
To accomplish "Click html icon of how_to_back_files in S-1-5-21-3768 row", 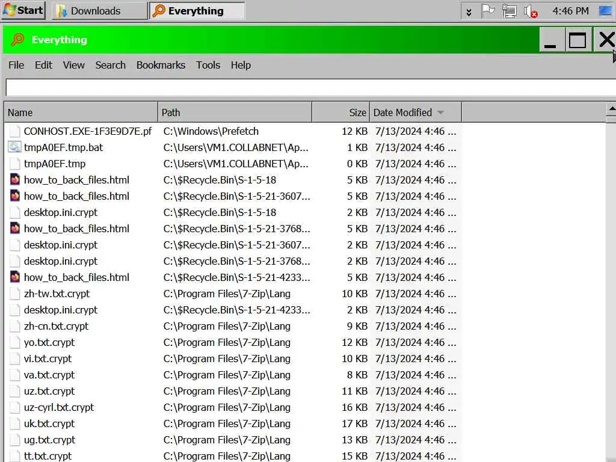I will (x=14, y=229).
